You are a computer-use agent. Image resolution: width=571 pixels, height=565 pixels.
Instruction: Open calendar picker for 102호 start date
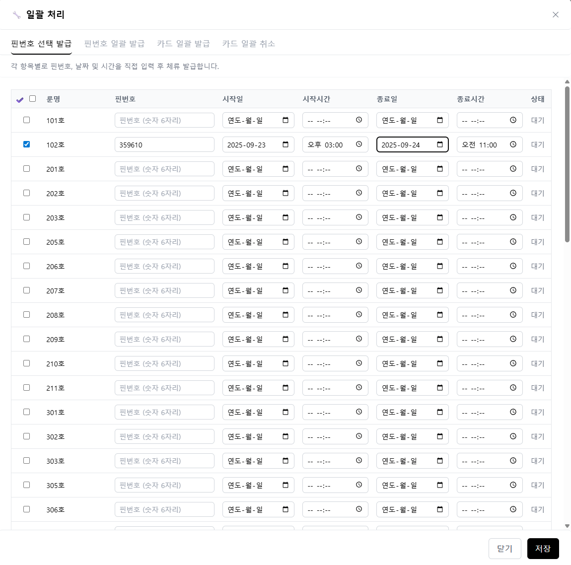tap(285, 144)
